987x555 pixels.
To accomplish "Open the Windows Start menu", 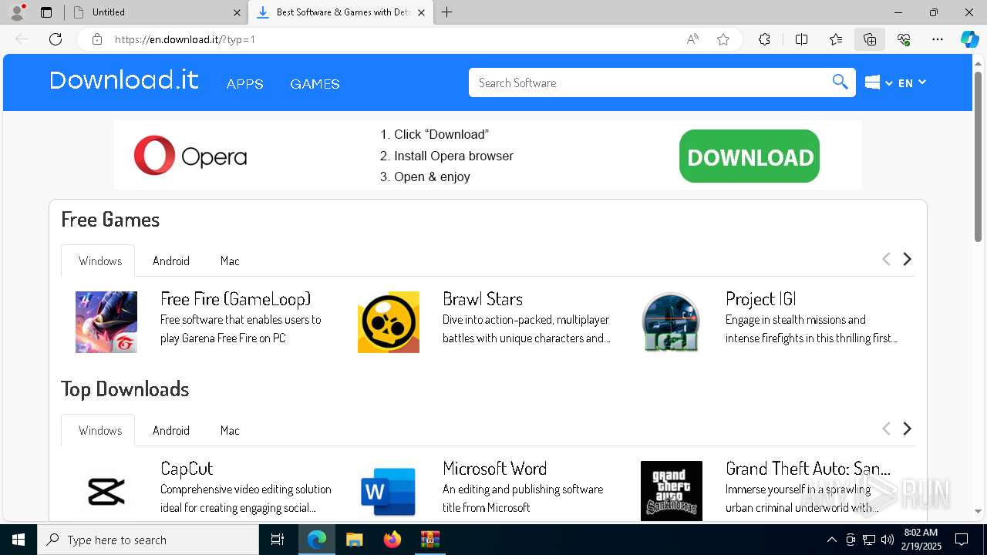I will (19, 540).
